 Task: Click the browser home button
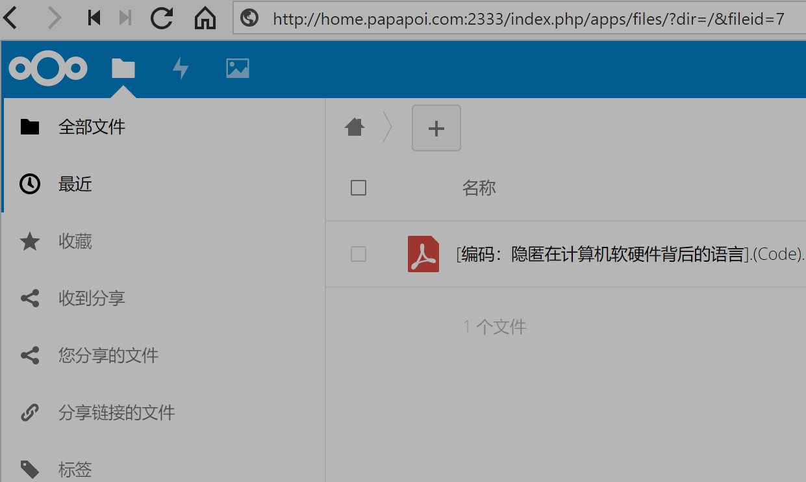[205, 18]
